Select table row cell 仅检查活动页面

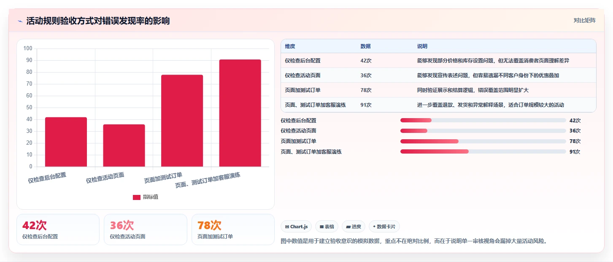(x=302, y=76)
